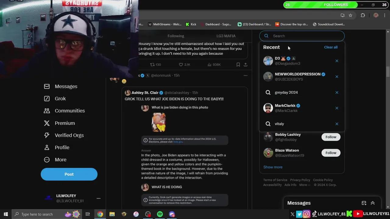Remove MarkClarkk from recent searches
The image size is (390, 219).
tap(337, 108)
